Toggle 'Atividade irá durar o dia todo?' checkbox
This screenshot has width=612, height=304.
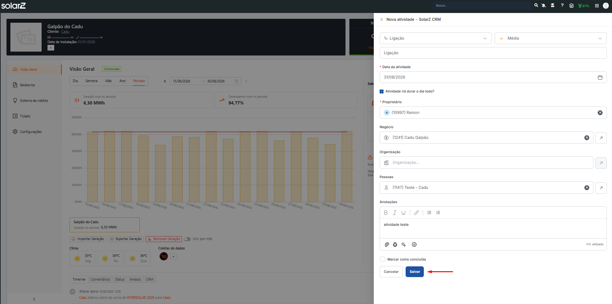pyautogui.click(x=382, y=91)
